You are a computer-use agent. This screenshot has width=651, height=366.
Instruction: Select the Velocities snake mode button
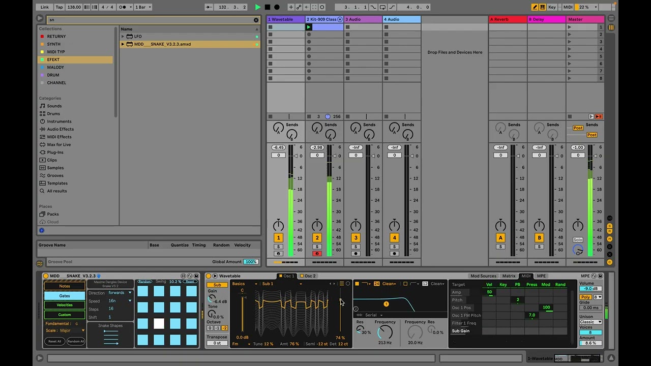pyautogui.click(x=65, y=305)
